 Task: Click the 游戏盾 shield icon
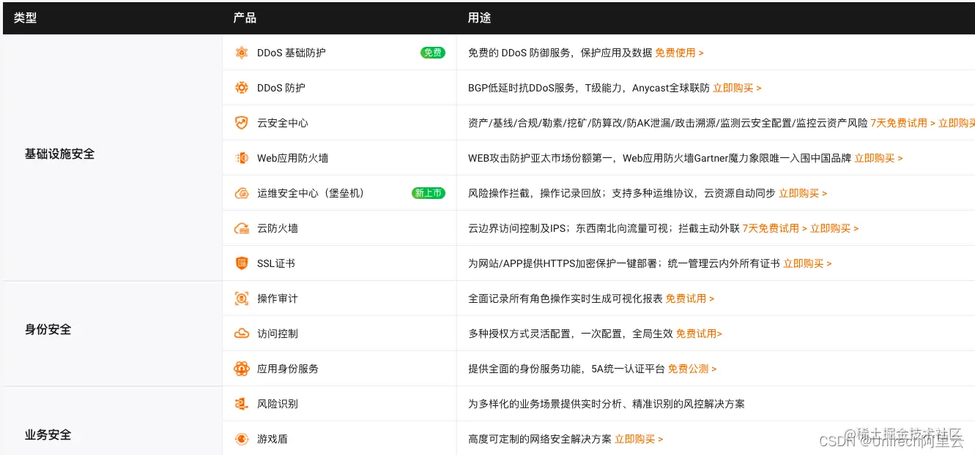[241, 438]
